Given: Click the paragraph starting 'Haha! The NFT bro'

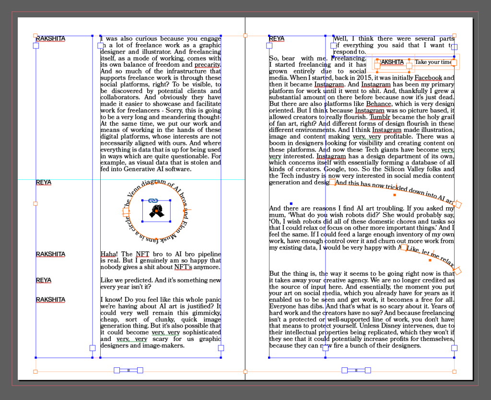Looking at the screenshot, I should point(160,260).
